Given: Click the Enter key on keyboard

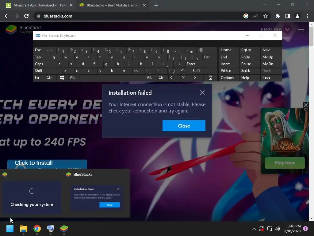Looking at the screenshot, I should [x=201, y=64].
